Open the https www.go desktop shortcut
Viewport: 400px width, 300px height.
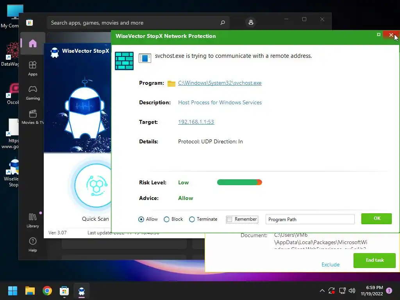[11, 134]
